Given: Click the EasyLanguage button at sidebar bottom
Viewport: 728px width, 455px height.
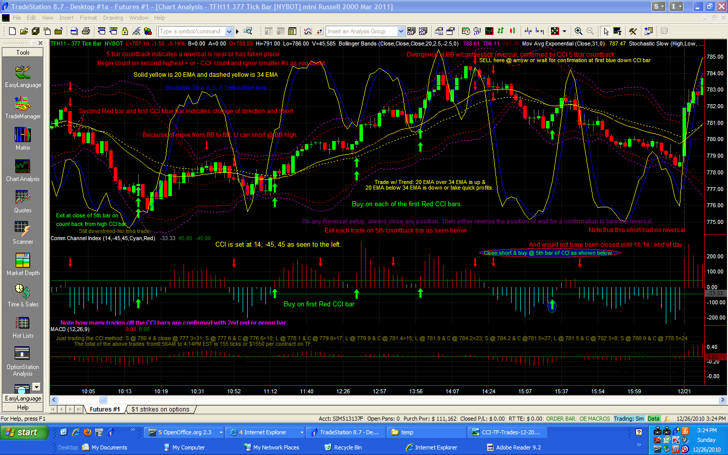Looking at the screenshot, I should pyautogui.click(x=23, y=398).
